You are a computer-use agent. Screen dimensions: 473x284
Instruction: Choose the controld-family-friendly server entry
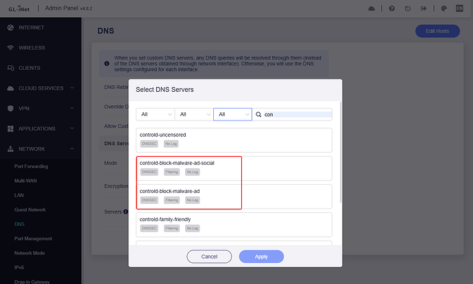click(234, 224)
